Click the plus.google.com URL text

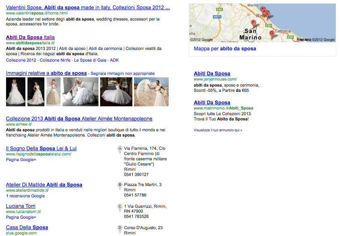[21, 233]
